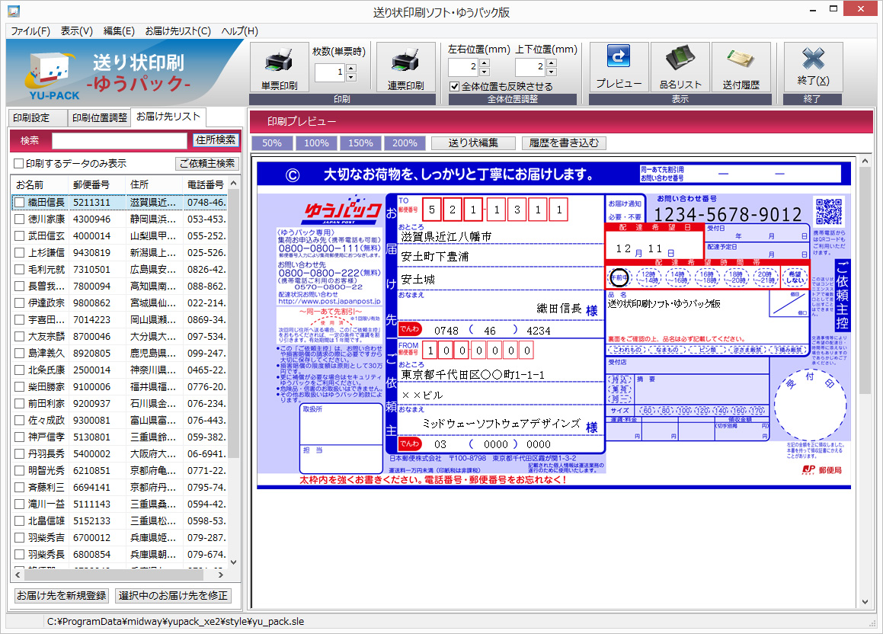Check the box for 明智光秀 row
883x634 pixels.
(x=19, y=471)
